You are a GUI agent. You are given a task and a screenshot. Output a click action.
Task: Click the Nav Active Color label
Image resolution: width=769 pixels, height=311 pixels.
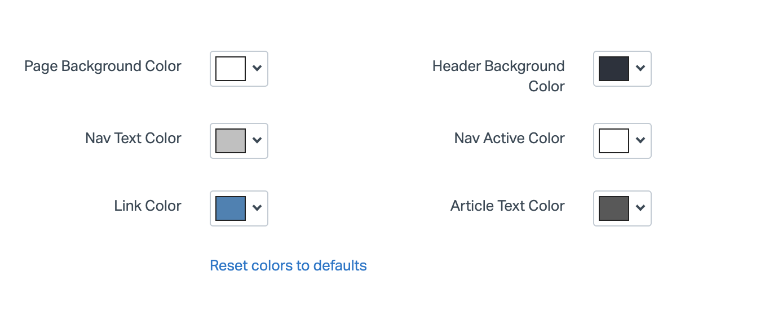pyautogui.click(x=509, y=139)
